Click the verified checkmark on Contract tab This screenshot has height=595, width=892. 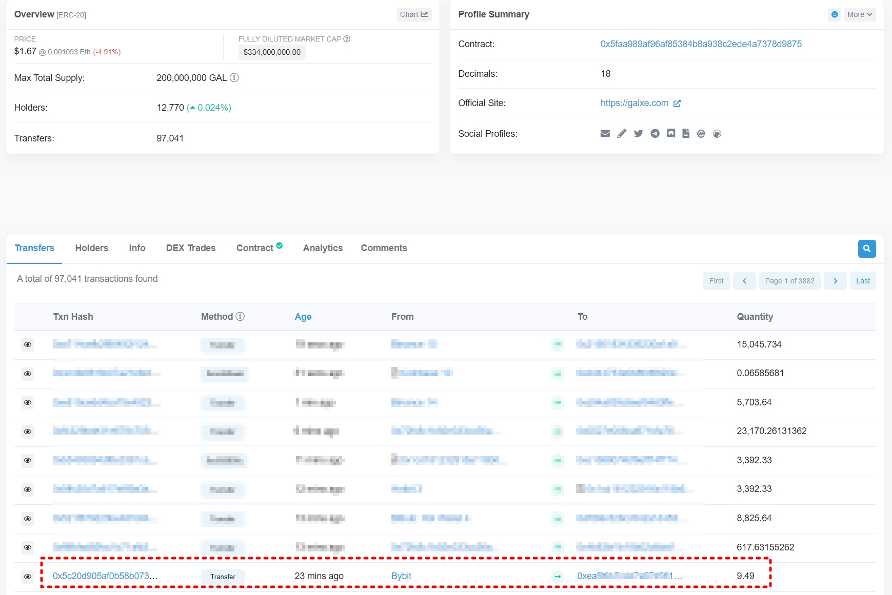(x=280, y=245)
